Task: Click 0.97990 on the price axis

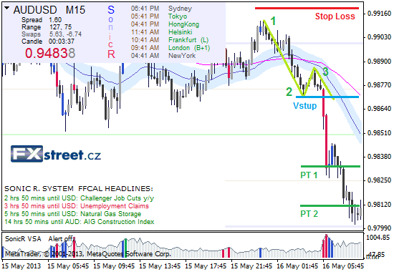Action: click(379, 228)
